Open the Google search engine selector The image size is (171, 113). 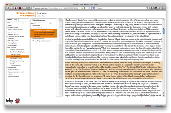(x=94, y=8)
